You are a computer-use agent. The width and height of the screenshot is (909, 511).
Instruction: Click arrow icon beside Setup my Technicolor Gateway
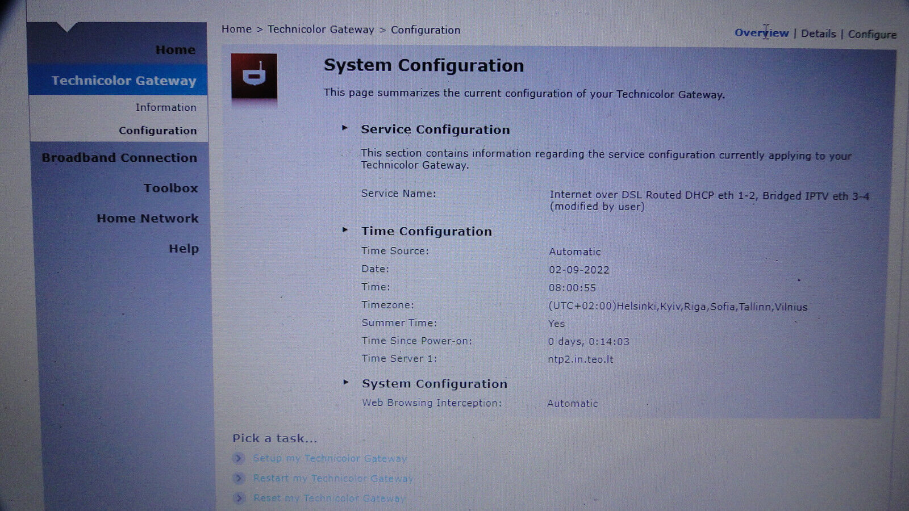(238, 458)
